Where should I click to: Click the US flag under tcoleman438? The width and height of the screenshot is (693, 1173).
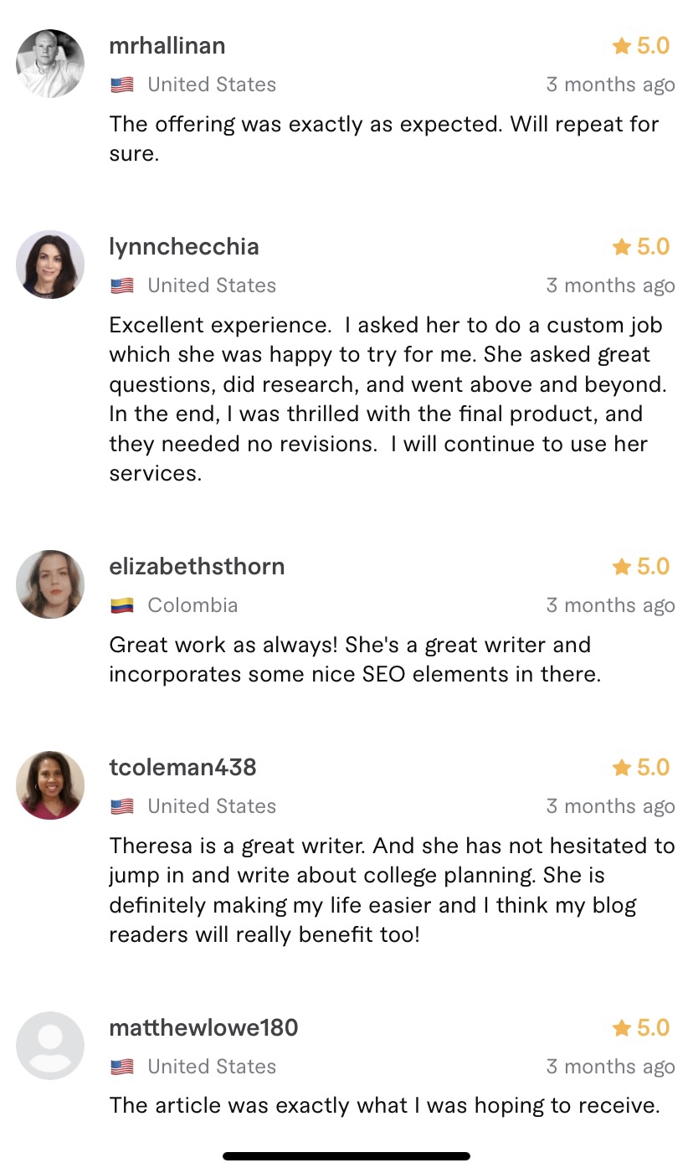point(122,806)
